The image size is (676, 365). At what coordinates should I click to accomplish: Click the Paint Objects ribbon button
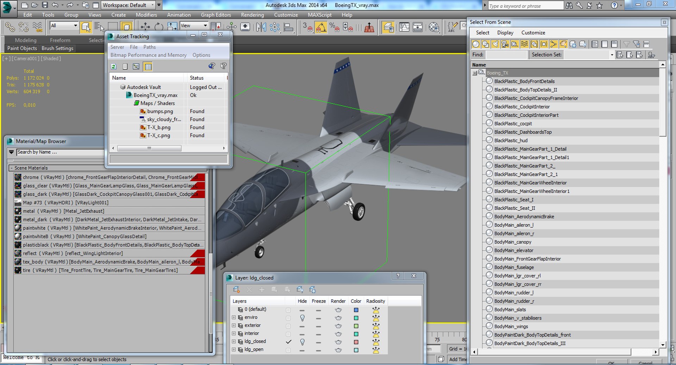tap(22, 48)
